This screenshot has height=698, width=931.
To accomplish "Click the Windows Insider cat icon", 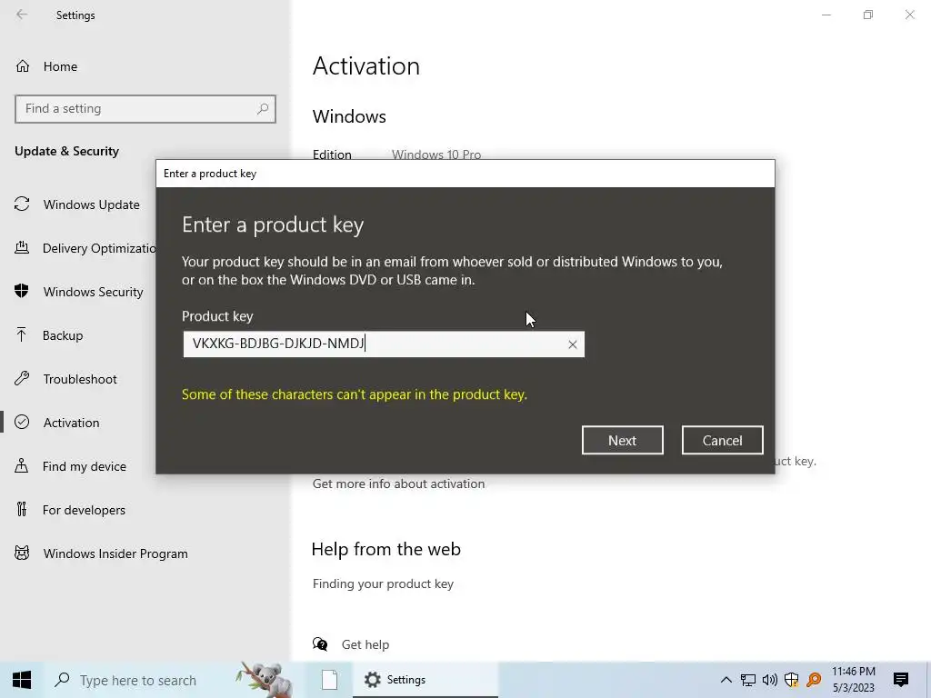I will point(22,553).
